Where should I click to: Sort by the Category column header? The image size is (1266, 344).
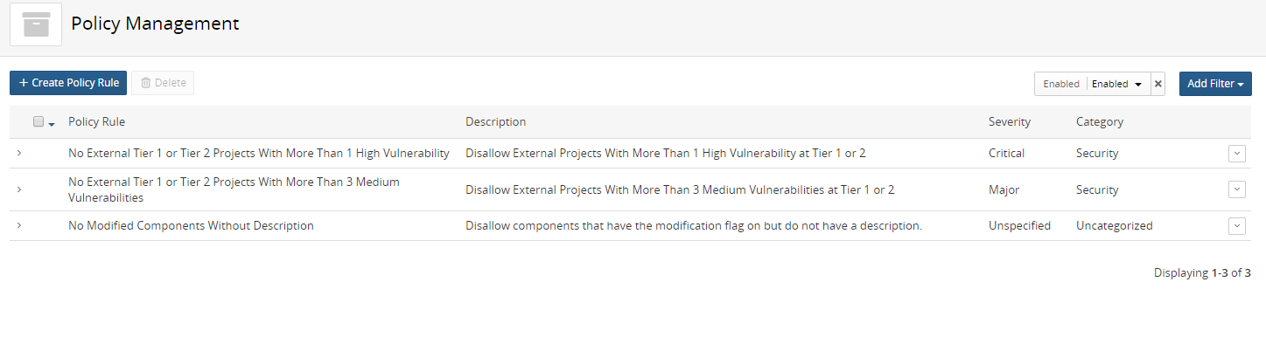tap(1100, 122)
